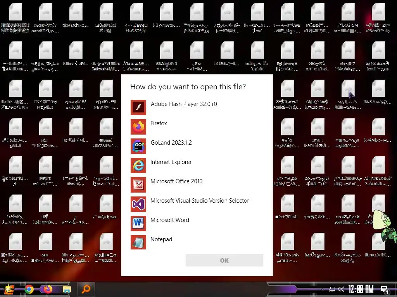397x297 pixels.
Task: Select the 'Firefox' text label in dialog
Action: pos(159,123)
